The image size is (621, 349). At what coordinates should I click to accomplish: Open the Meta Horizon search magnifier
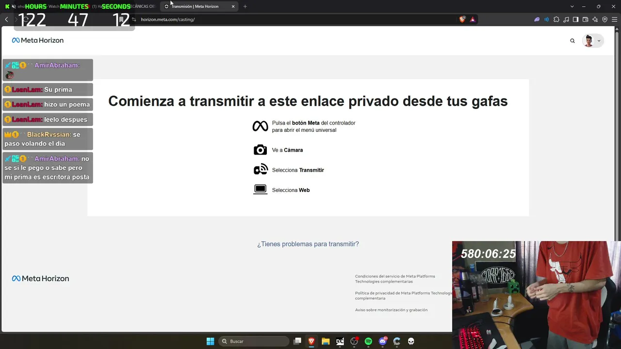pyautogui.click(x=572, y=41)
